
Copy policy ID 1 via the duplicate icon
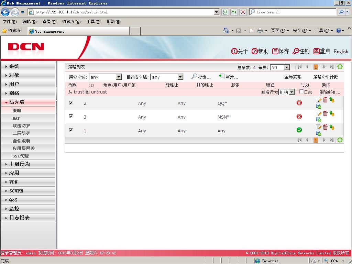coord(318,133)
